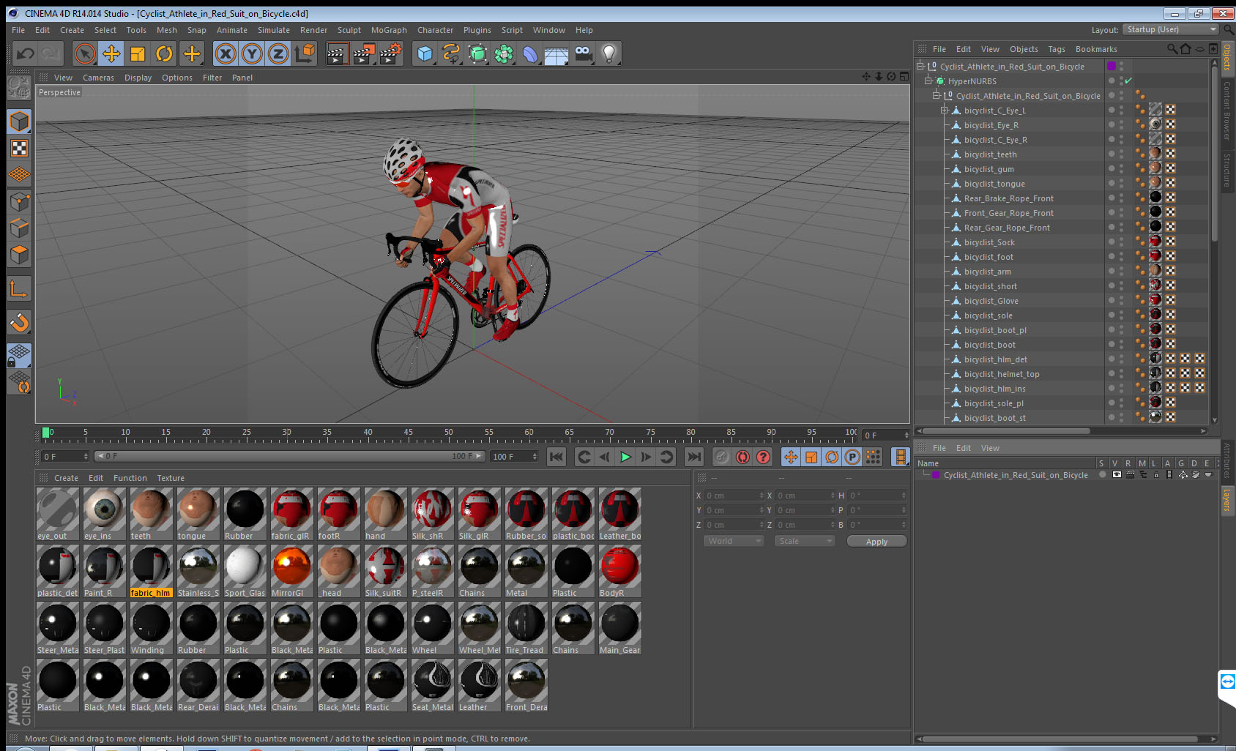Activate the Rotate tool in top toolbar
Screen dimensions: 1236x751
click(x=165, y=53)
